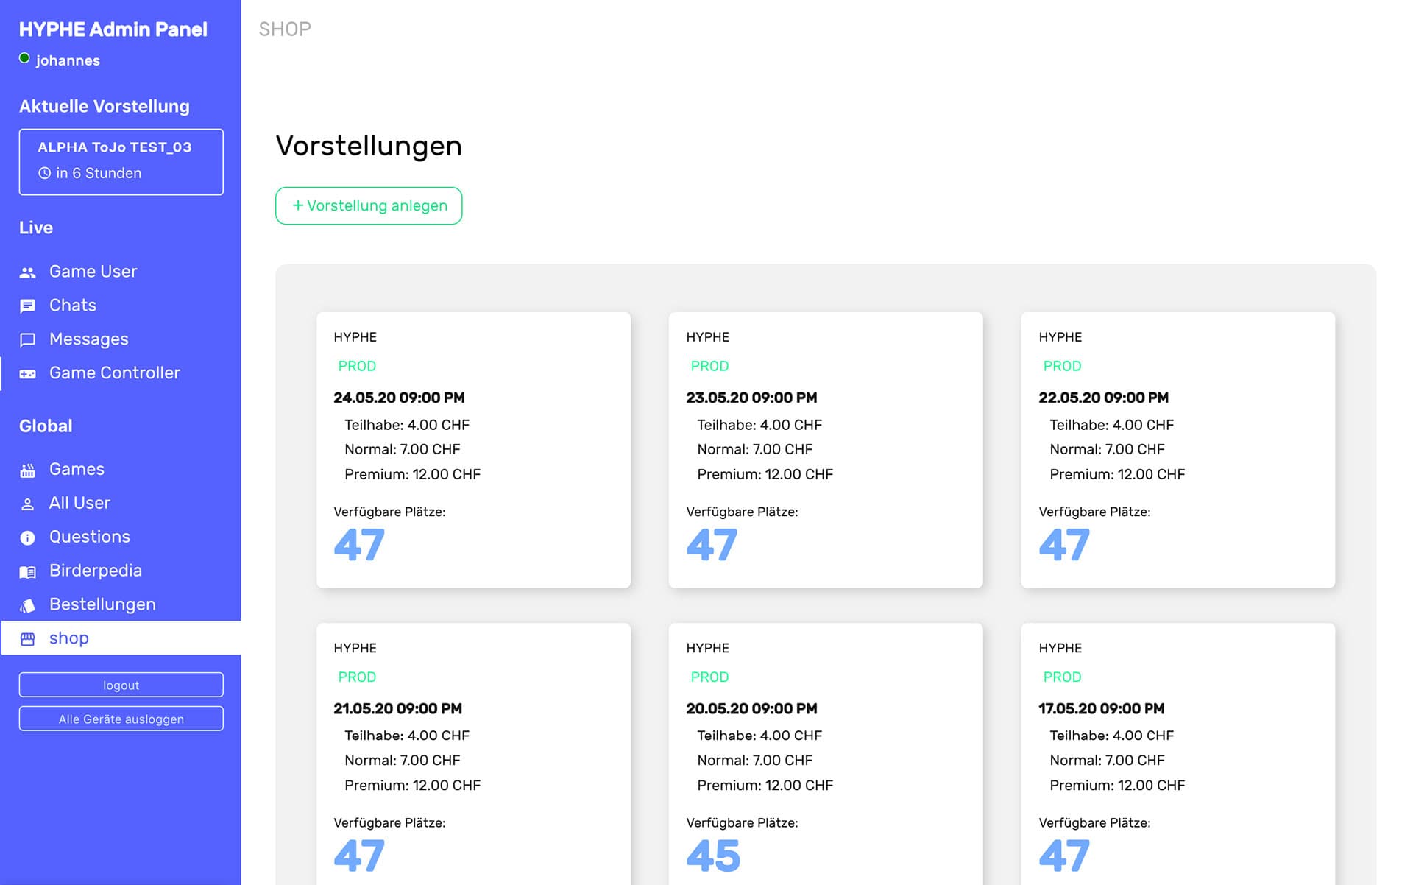The image size is (1413, 885).
Task: Select the 22.05.20 09:00 PM show card
Action: 1177,449
